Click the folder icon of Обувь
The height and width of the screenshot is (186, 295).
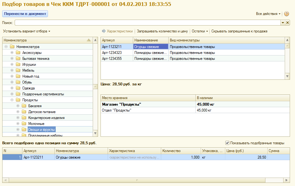coord(18,82)
